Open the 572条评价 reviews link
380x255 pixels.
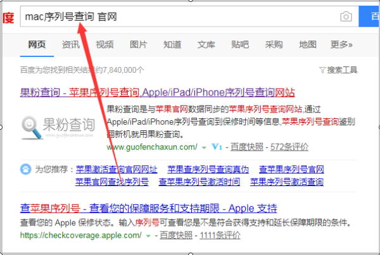click(289, 147)
